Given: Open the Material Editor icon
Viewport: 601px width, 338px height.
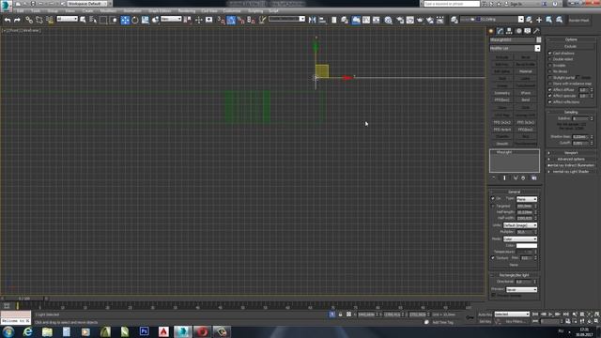Looking at the screenshot, I should pyautogui.click(x=388, y=20).
